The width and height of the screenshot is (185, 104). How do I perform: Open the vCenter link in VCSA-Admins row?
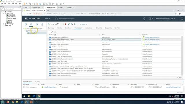tap(152, 37)
